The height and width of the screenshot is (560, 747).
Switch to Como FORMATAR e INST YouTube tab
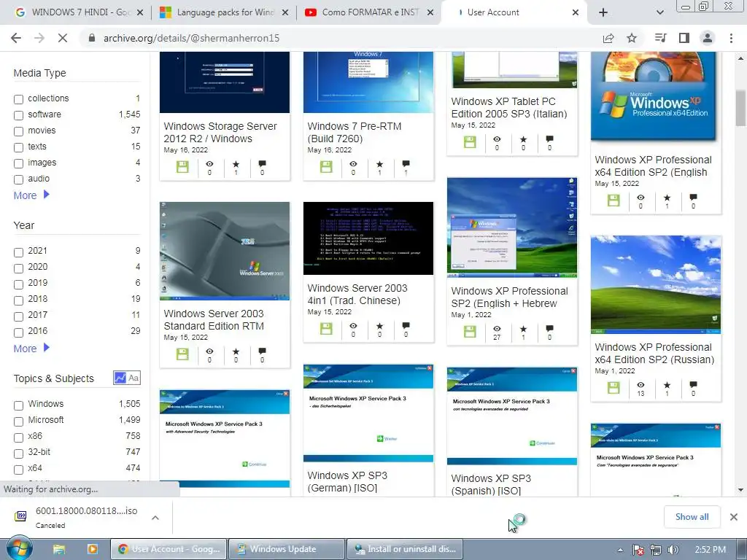coord(369,12)
